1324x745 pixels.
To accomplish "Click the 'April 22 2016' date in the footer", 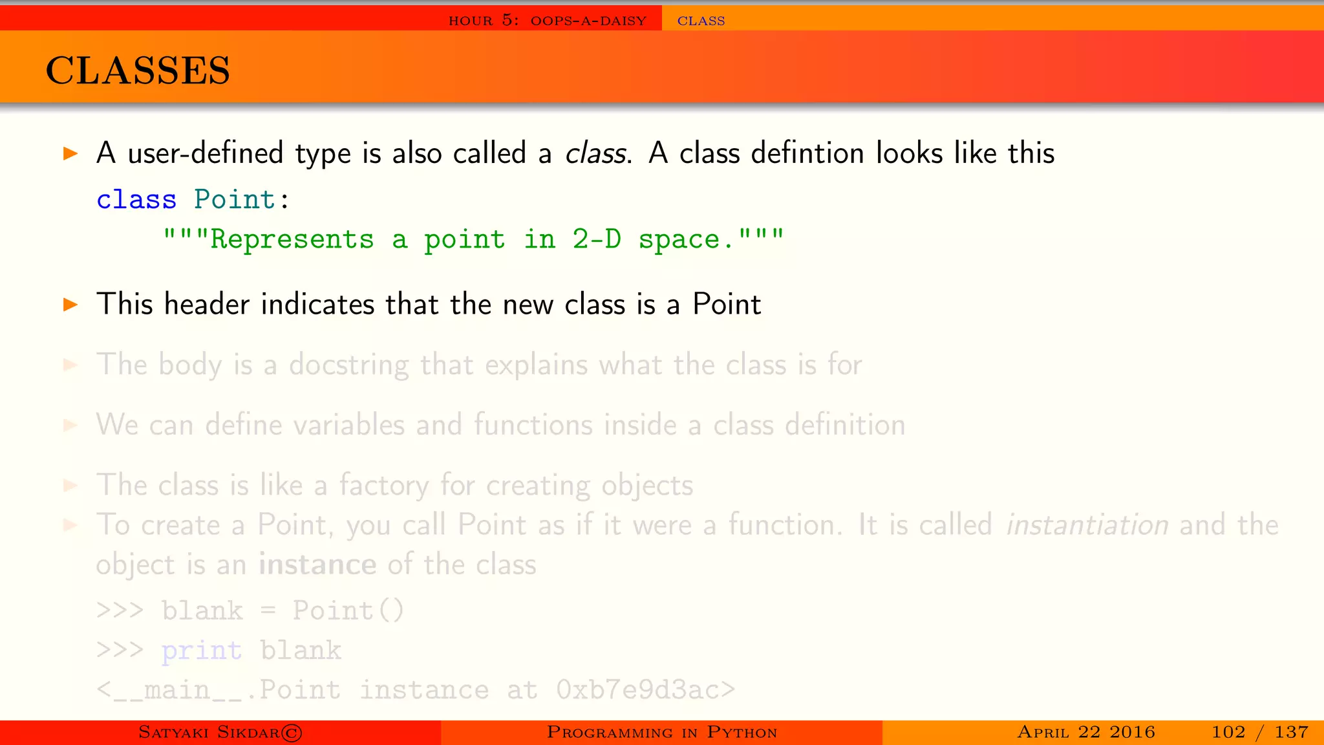I will coord(1086,732).
